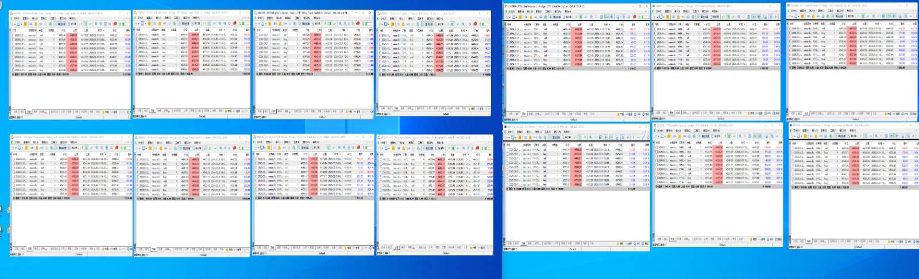The image size is (919, 279).
Task: Sort by time column header in first top-row left-screen window
Action: click(100, 30)
